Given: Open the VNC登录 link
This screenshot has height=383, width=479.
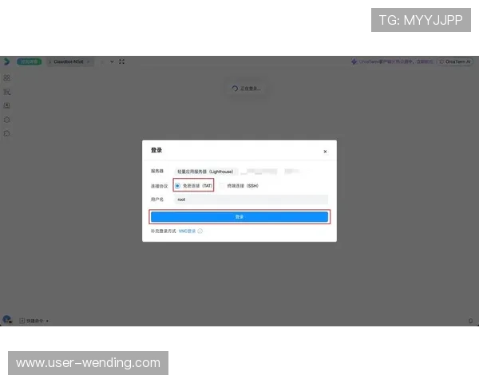Looking at the screenshot, I should tap(186, 231).
